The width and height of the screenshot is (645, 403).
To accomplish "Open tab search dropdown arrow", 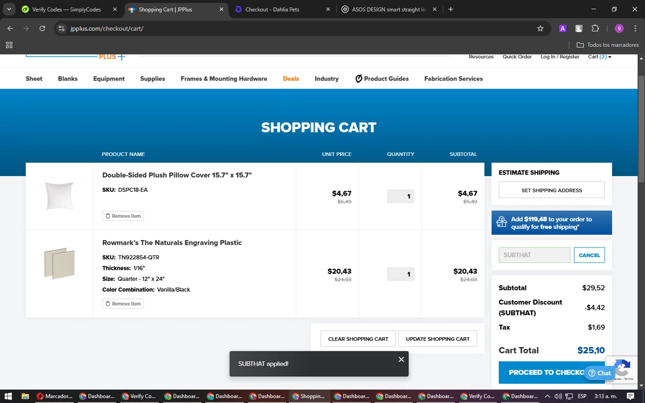I will click(9, 9).
